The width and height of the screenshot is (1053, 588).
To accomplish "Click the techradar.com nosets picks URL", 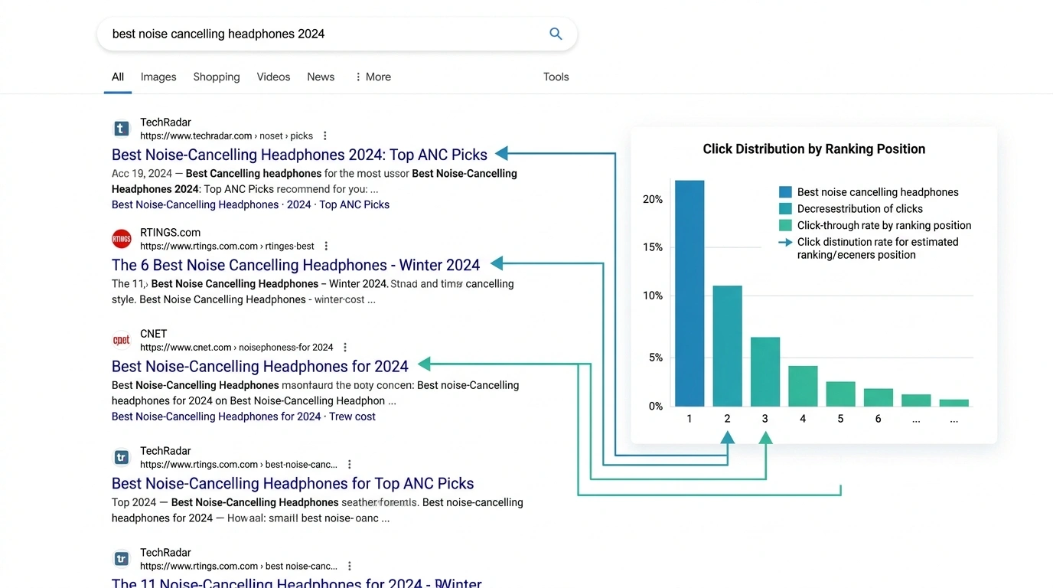I will (227, 136).
